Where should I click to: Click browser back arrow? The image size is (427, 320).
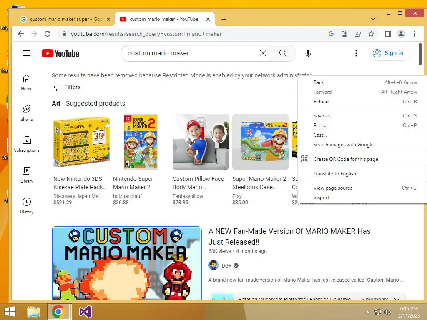pos(21,34)
